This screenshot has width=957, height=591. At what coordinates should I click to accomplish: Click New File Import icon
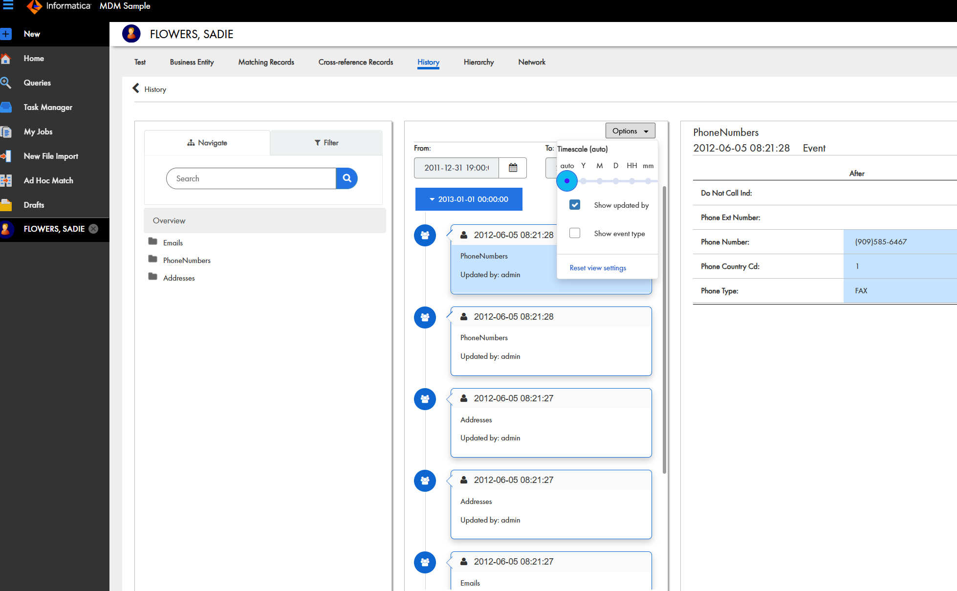pyautogui.click(x=6, y=156)
